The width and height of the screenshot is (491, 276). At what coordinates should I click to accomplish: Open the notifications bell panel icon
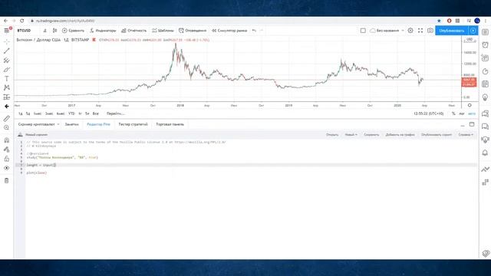tap(485, 153)
